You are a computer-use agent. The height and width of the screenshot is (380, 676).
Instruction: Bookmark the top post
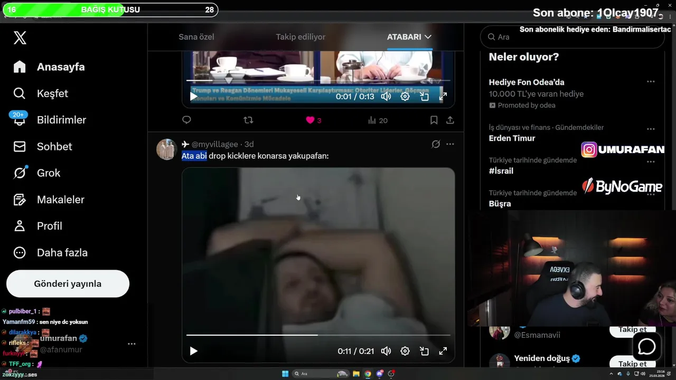coord(434,120)
